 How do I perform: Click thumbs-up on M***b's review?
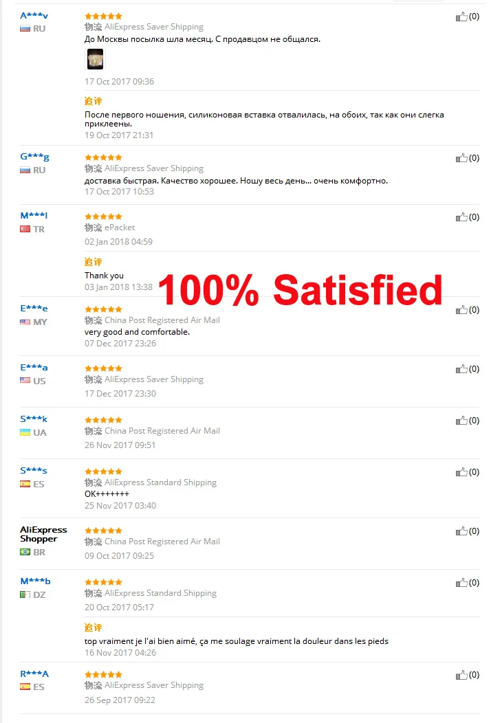pos(461,583)
